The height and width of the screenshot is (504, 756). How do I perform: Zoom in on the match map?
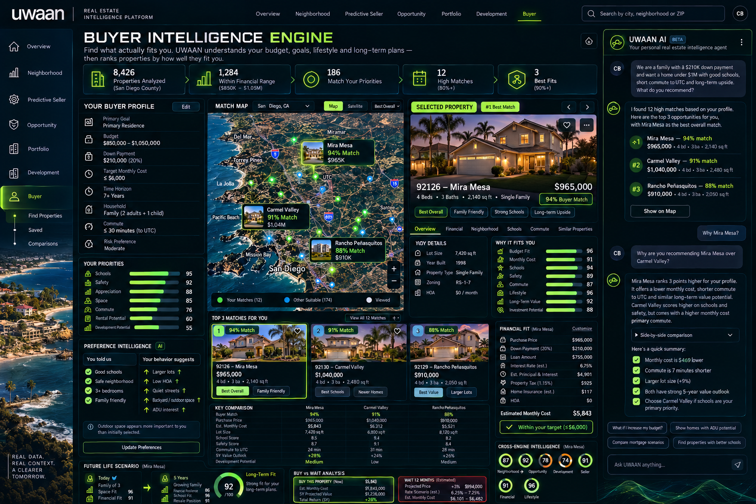tap(394, 269)
